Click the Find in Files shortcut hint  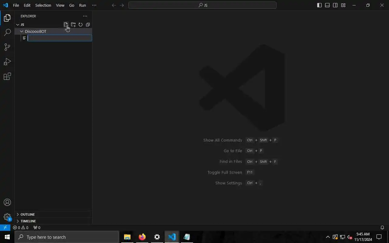point(248,162)
